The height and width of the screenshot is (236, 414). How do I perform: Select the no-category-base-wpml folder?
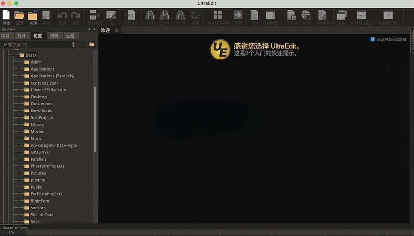click(x=54, y=145)
